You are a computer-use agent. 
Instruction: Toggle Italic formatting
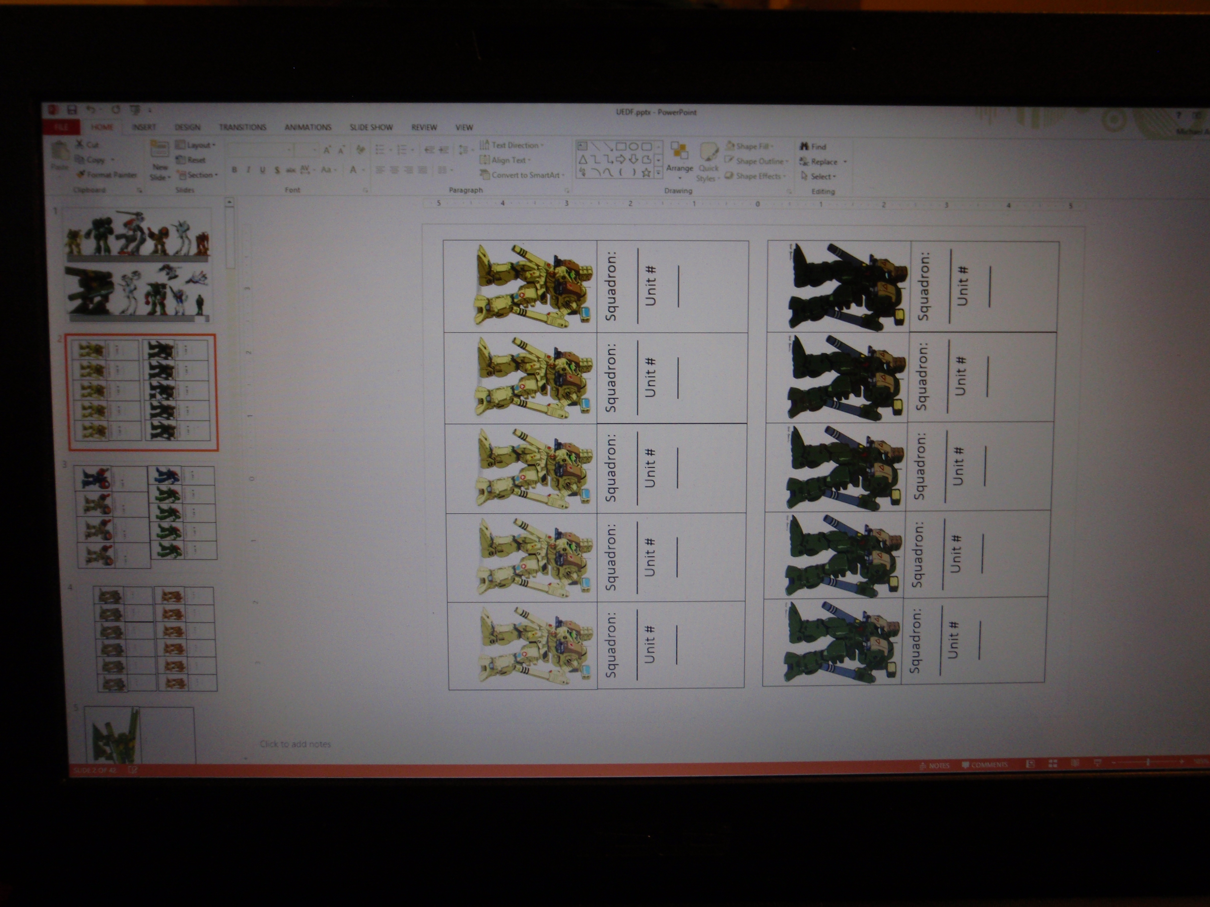[x=248, y=170]
